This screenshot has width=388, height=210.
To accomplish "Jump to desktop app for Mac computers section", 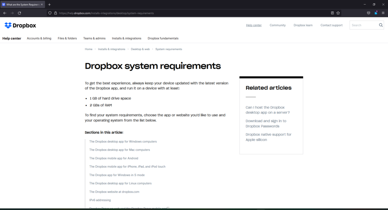I will [119, 150].
